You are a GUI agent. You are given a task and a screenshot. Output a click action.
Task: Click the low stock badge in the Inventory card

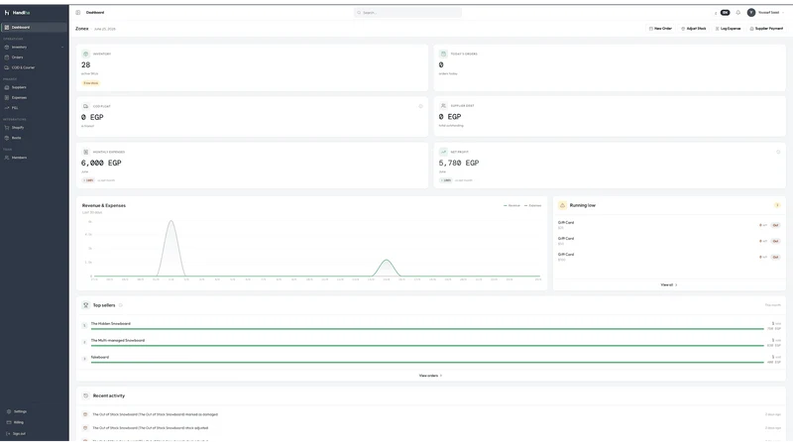point(91,83)
